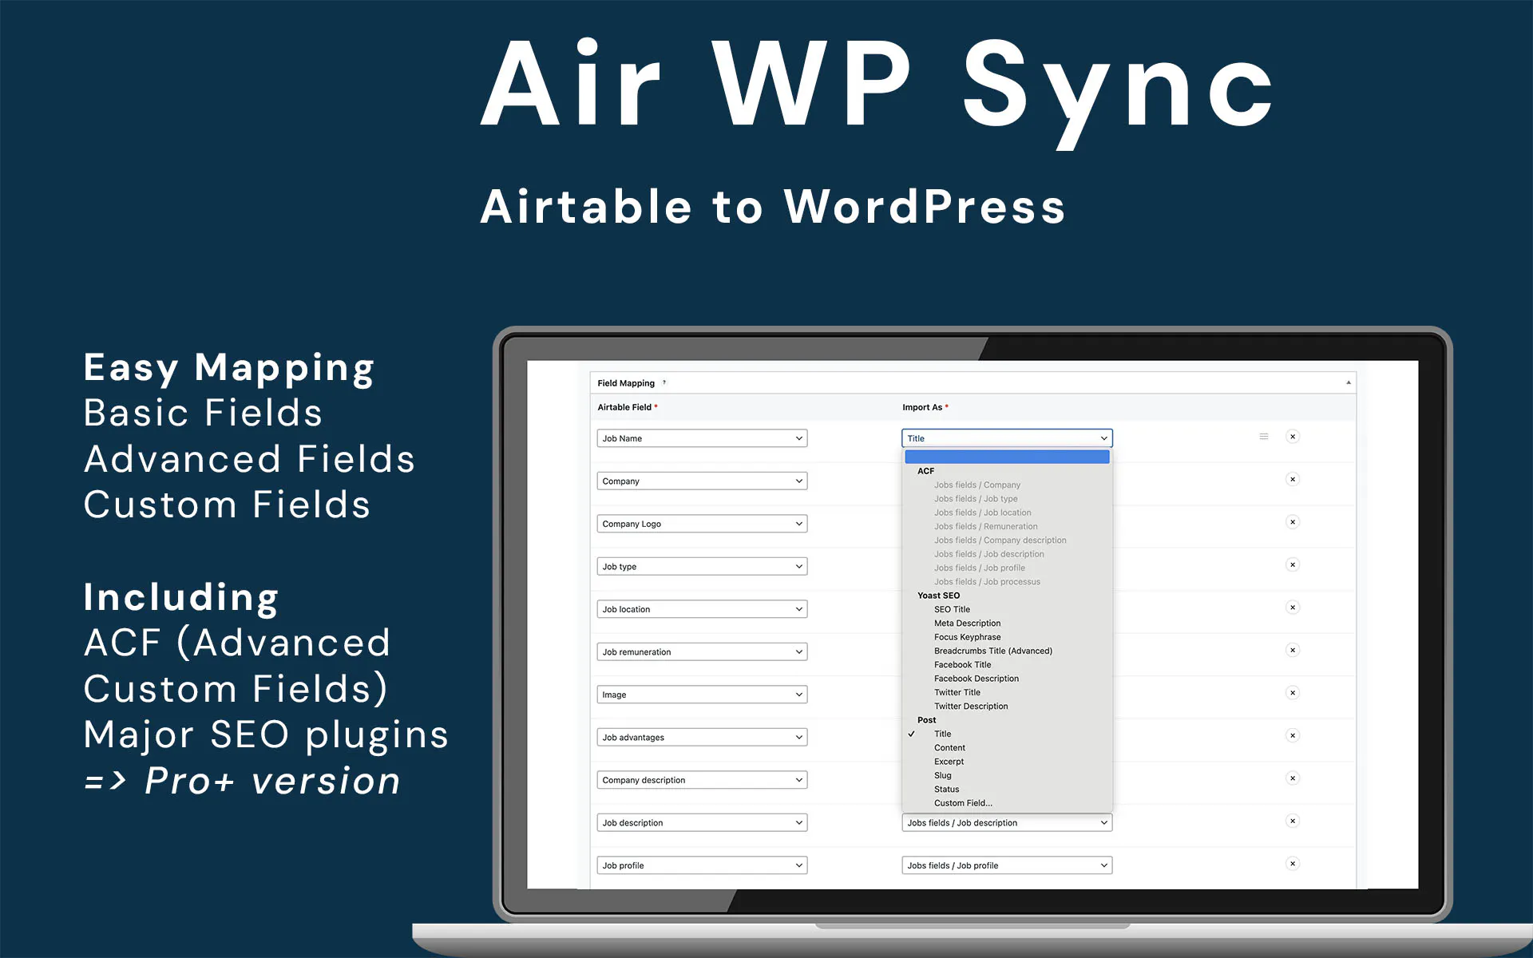Open Jobs fields / Job profile import dropdown
This screenshot has width=1533, height=958.
pos(1007,865)
